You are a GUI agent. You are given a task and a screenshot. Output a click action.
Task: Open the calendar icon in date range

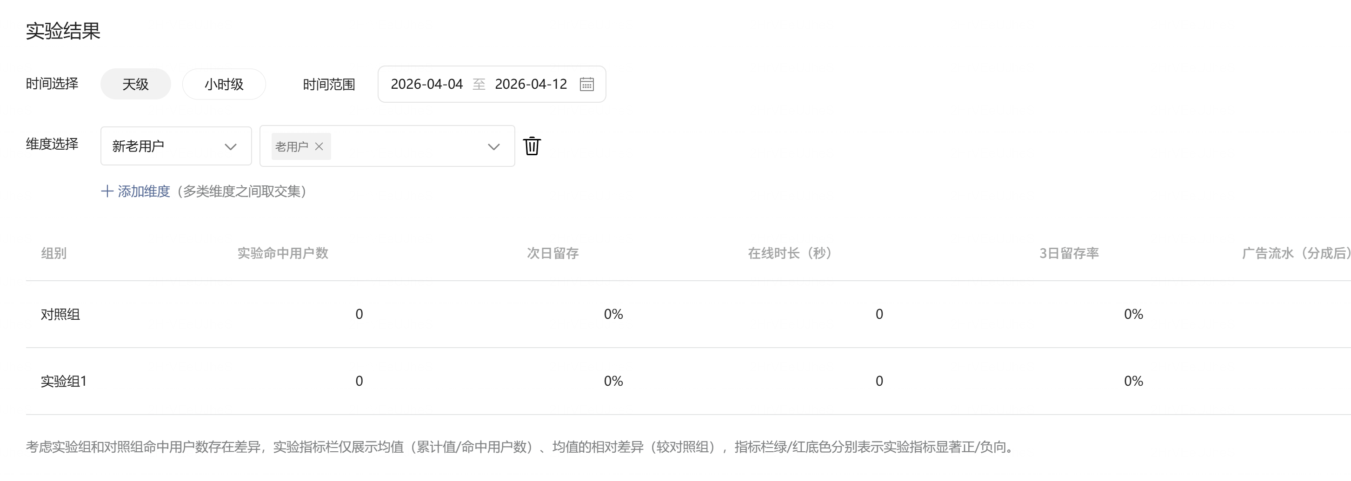pyautogui.click(x=586, y=85)
